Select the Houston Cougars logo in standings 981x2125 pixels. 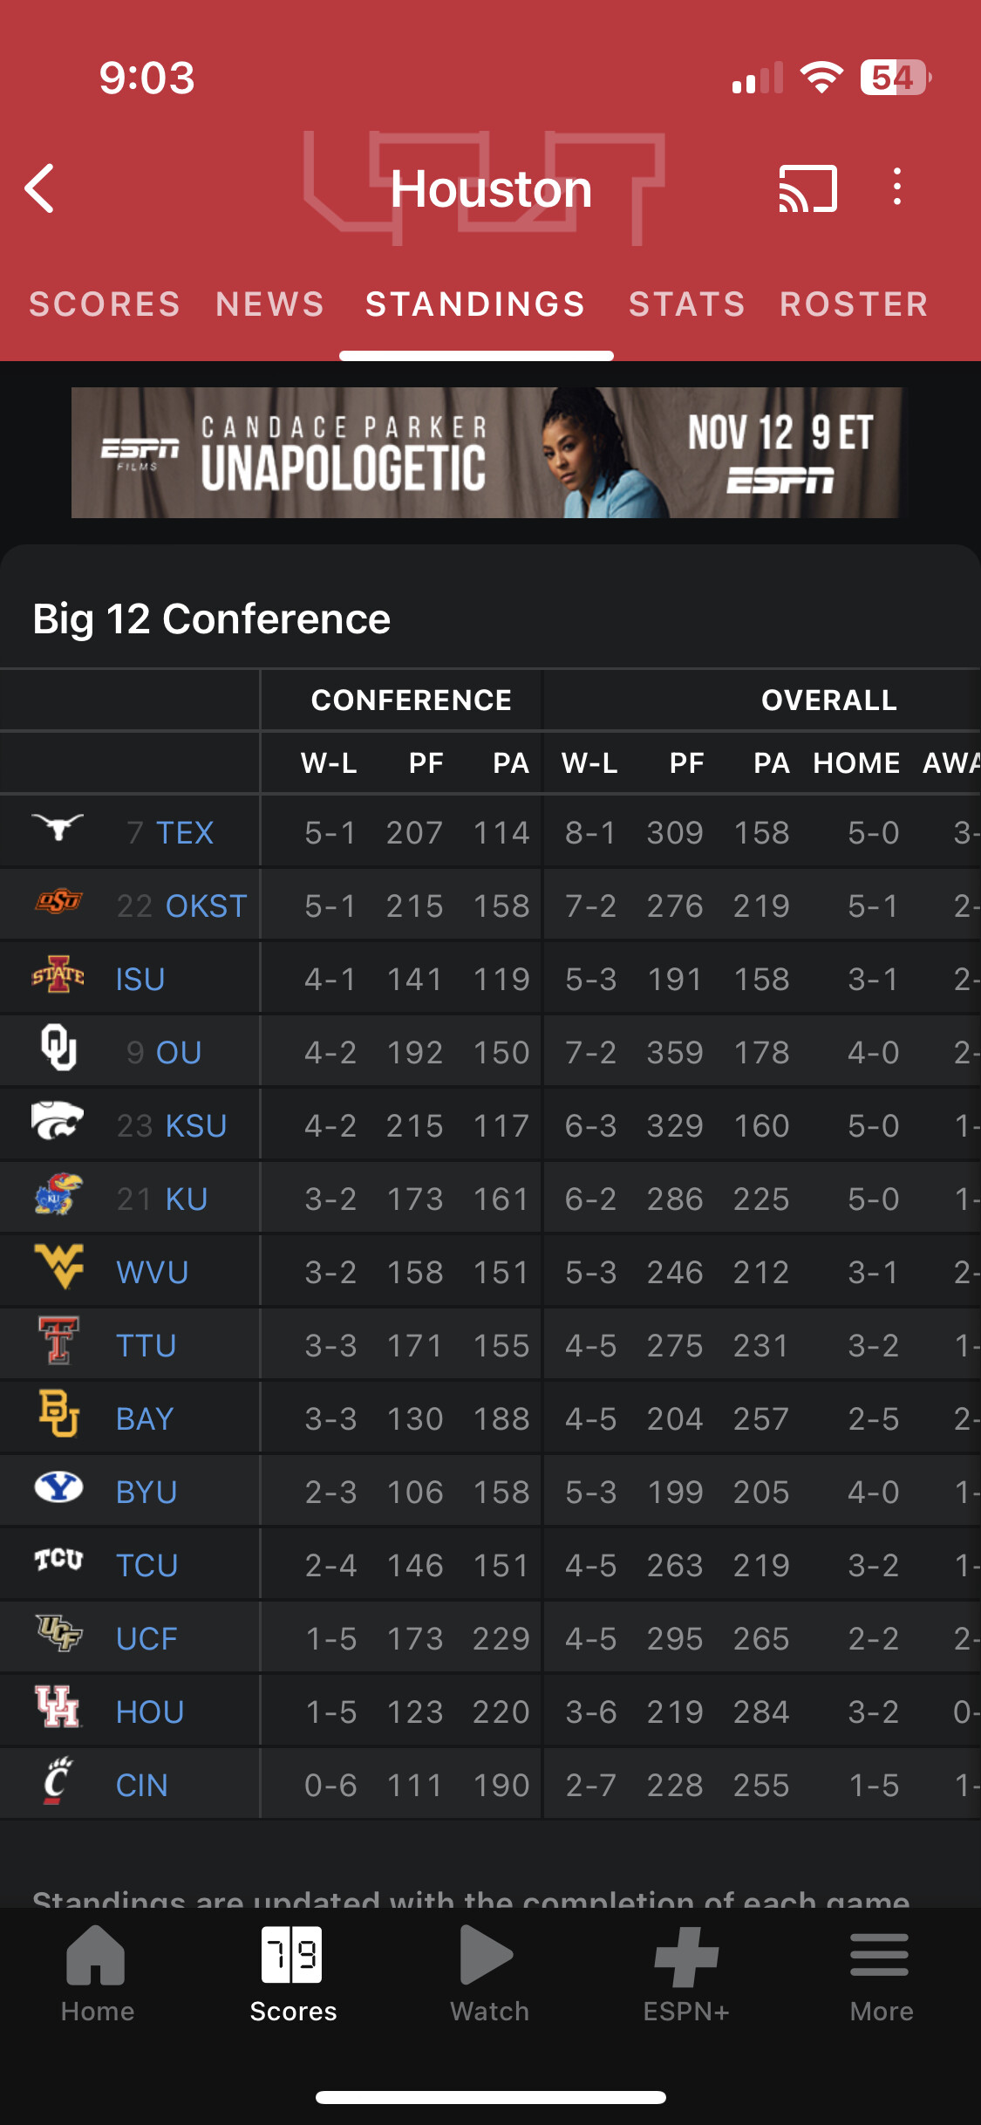coord(58,1706)
